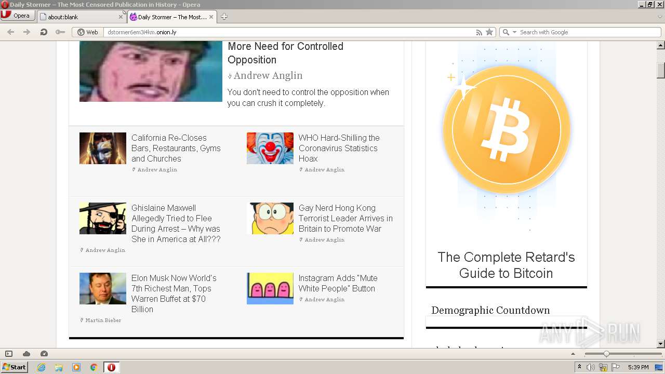Image resolution: width=665 pixels, height=374 pixels.
Task: Toggle the side panel from status bar
Action: 9,354
